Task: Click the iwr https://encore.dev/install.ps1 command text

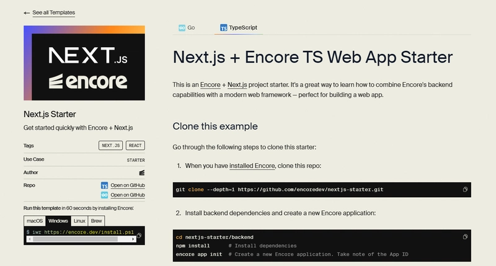Action: click(x=83, y=232)
